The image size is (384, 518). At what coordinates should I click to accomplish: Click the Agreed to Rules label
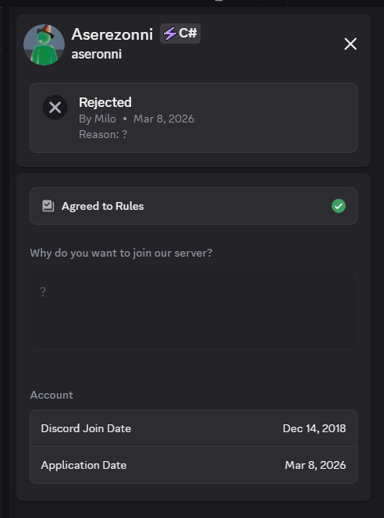[103, 206]
